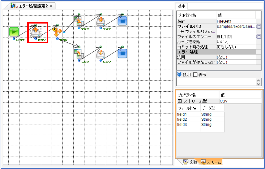The image size is (265, 169).
Task: Close the エラー処理設定2 editor tab
Action: pyautogui.click(x=51, y=6)
